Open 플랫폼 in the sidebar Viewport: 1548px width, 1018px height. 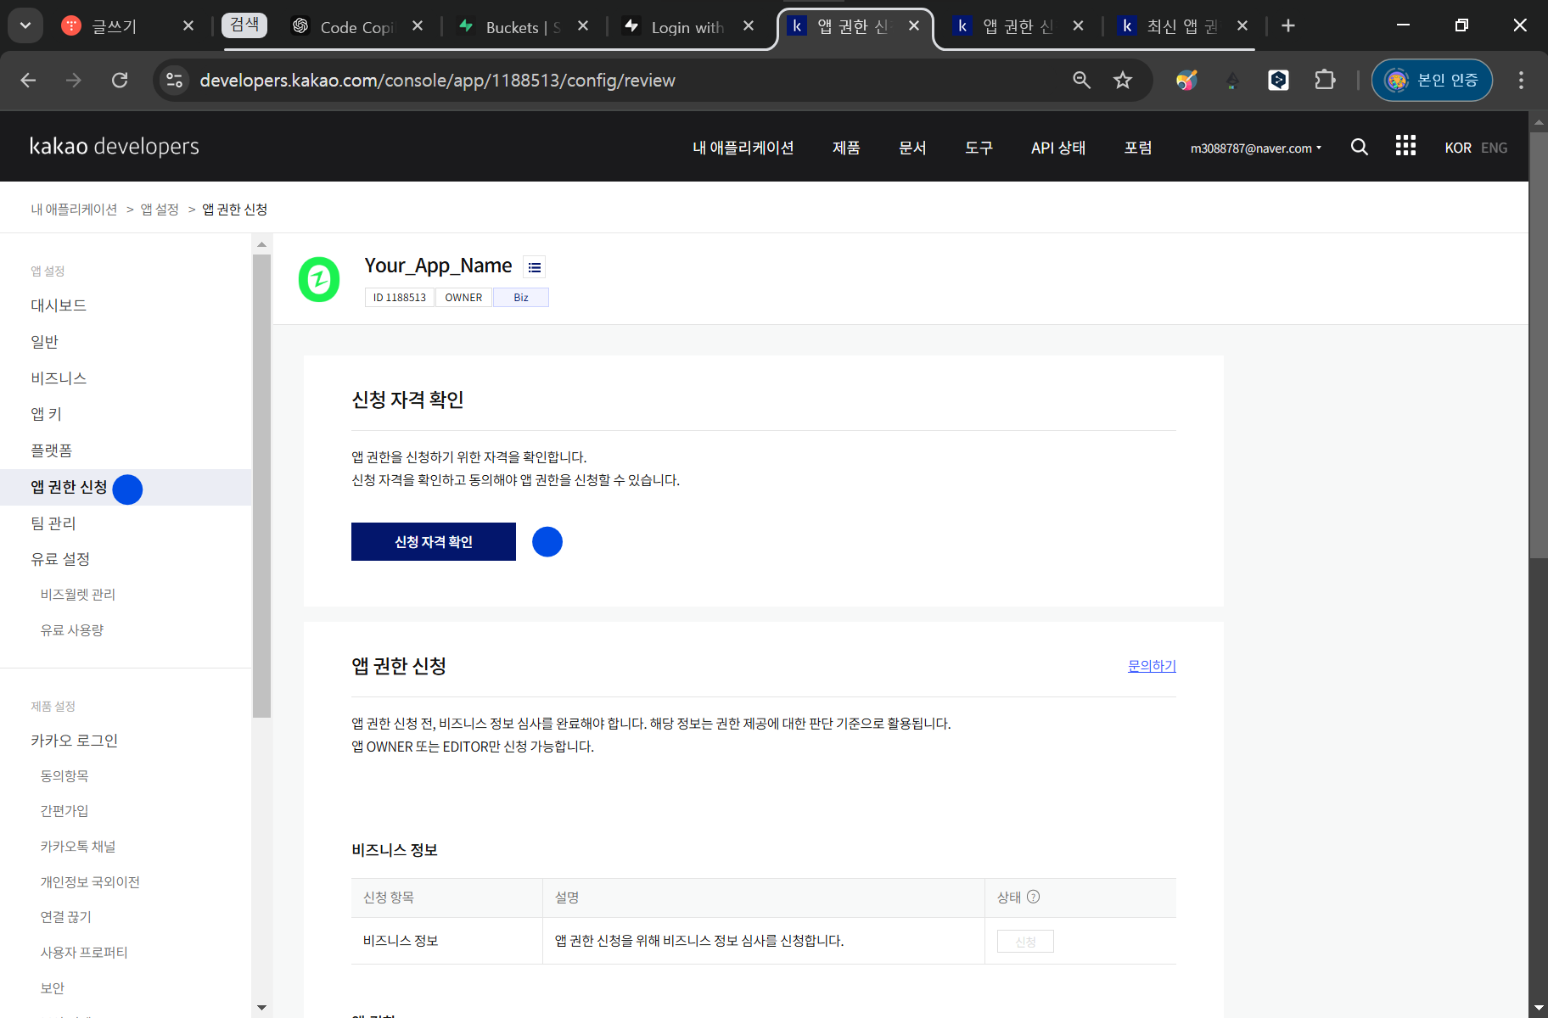[x=51, y=450]
